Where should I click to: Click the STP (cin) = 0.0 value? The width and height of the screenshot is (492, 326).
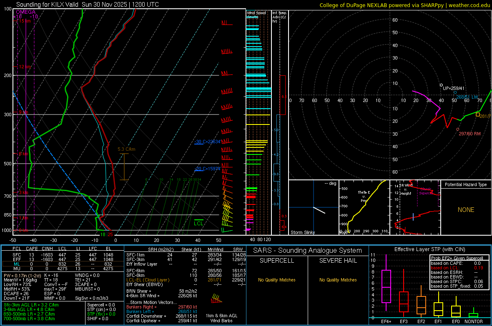(x=101, y=309)
